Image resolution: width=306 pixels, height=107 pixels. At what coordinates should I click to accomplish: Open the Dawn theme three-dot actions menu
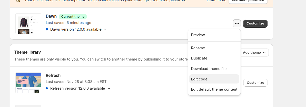click(x=237, y=23)
